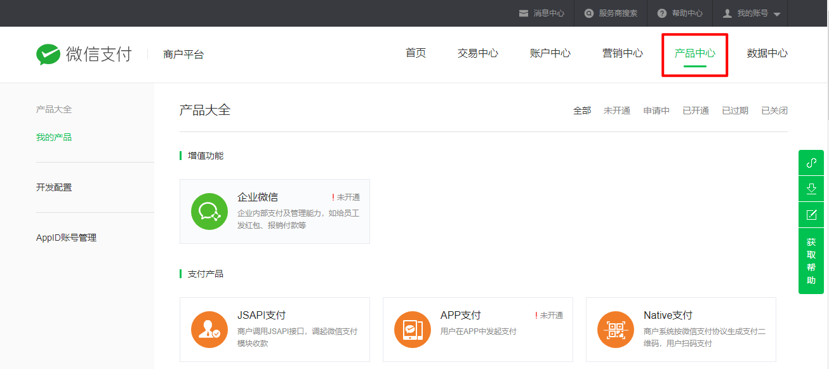Click the 商户平台 label
The image size is (829, 369).
183,55
